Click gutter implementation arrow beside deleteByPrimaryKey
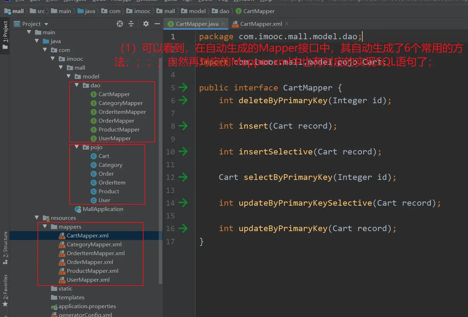 click(x=183, y=100)
